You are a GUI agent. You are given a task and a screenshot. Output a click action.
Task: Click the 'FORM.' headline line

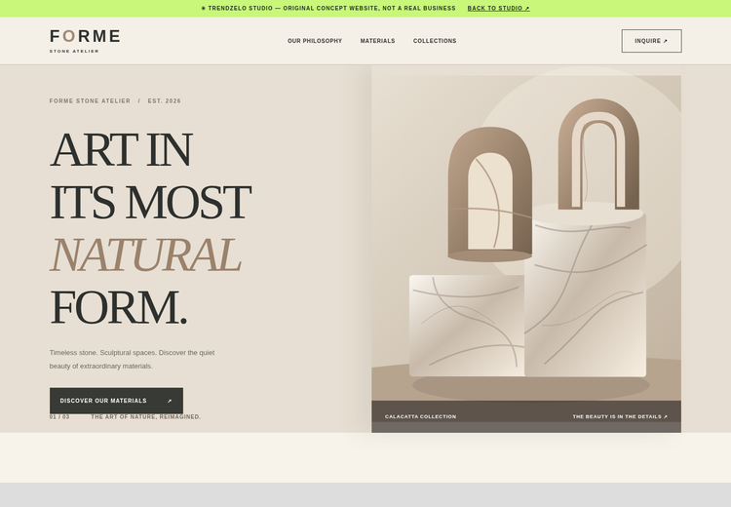pos(118,307)
